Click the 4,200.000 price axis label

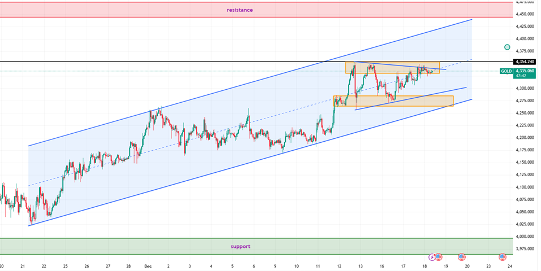pyautogui.click(x=523, y=138)
